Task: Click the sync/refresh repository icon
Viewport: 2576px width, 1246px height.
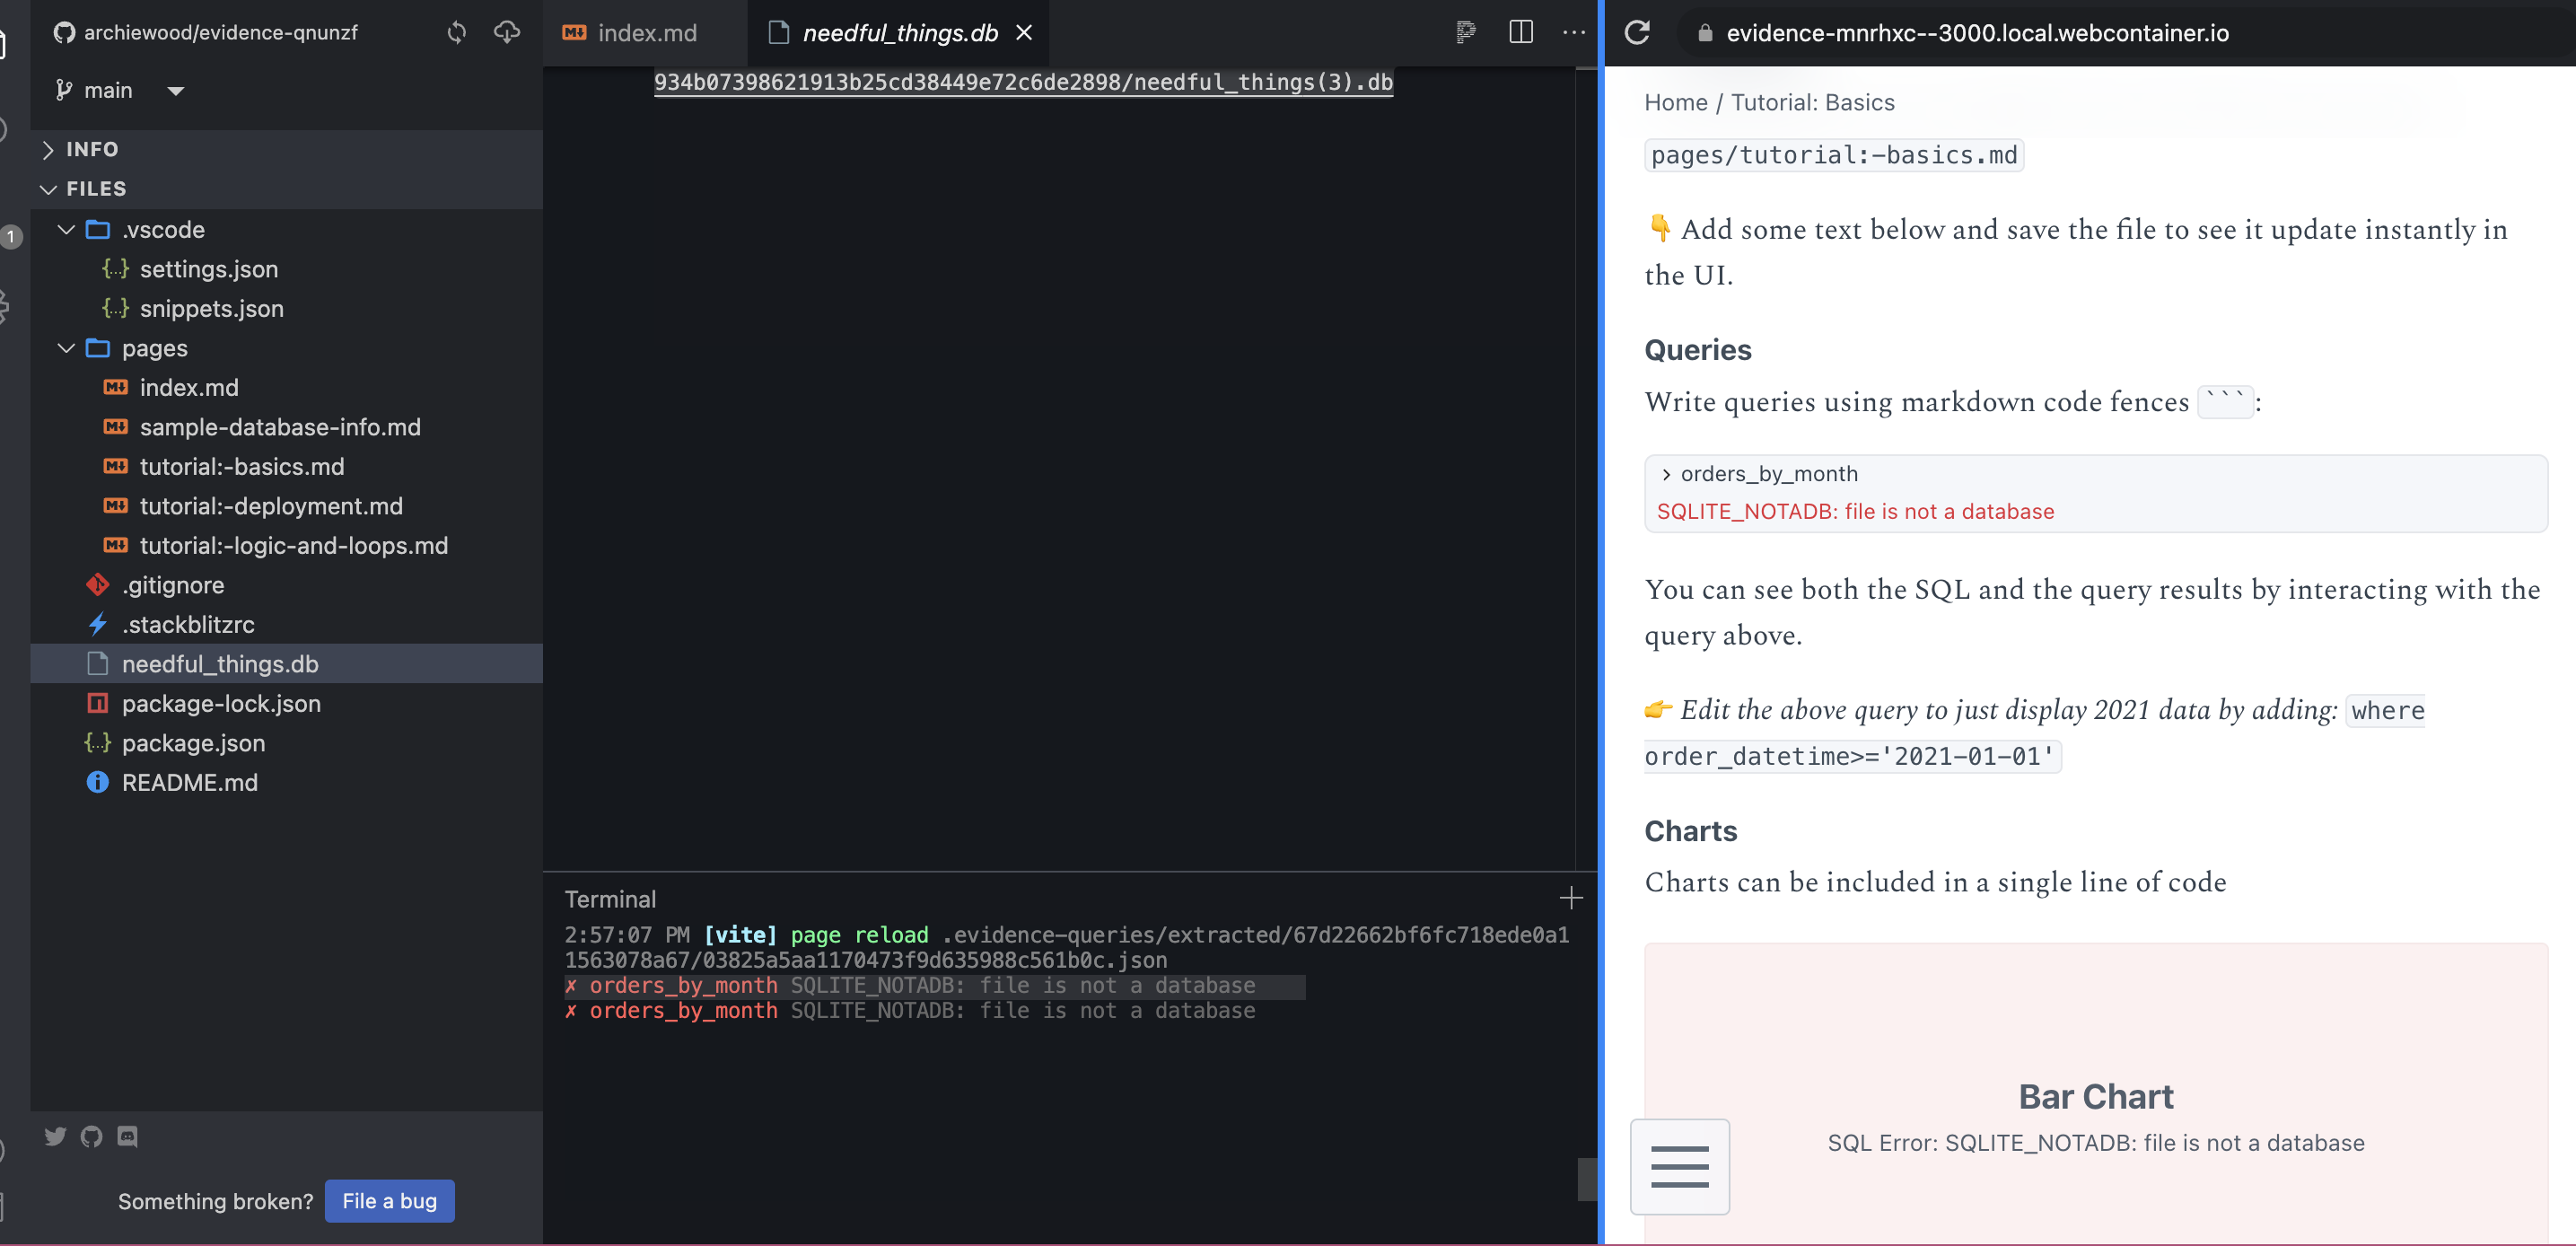Action: (x=456, y=32)
